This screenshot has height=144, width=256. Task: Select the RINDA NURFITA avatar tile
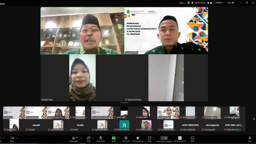124,125
